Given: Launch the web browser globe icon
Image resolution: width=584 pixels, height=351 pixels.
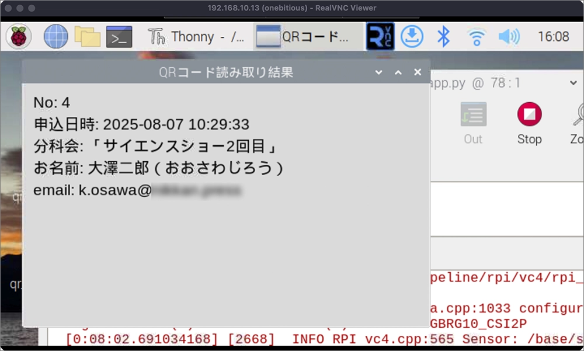Looking at the screenshot, I should coord(55,37).
